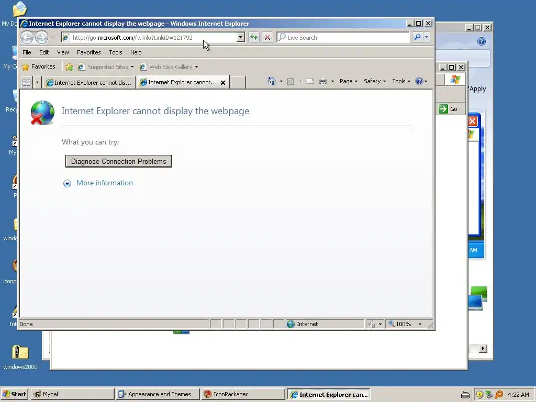This screenshot has height=402, width=536.
Task: Open a new blank tab
Action: tap(238, 82)
